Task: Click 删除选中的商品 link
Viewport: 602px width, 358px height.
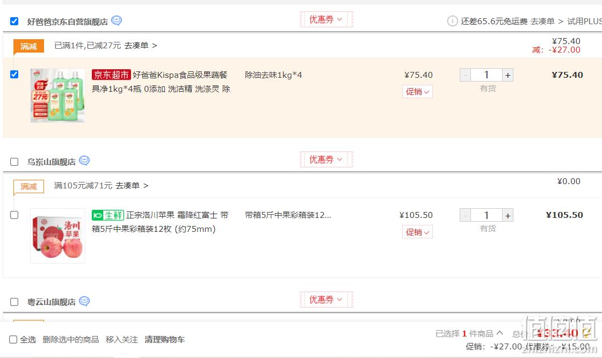Action: coord(71,340)
